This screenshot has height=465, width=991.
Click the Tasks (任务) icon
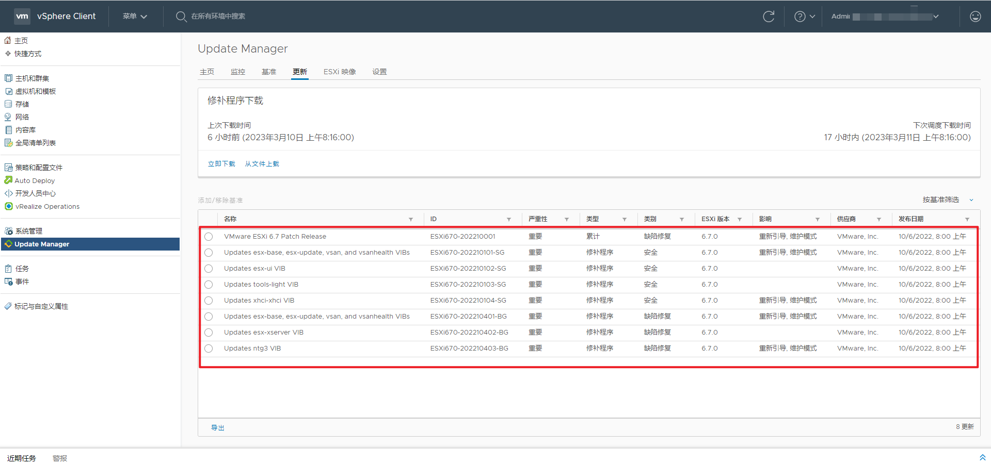coord(8,269)
